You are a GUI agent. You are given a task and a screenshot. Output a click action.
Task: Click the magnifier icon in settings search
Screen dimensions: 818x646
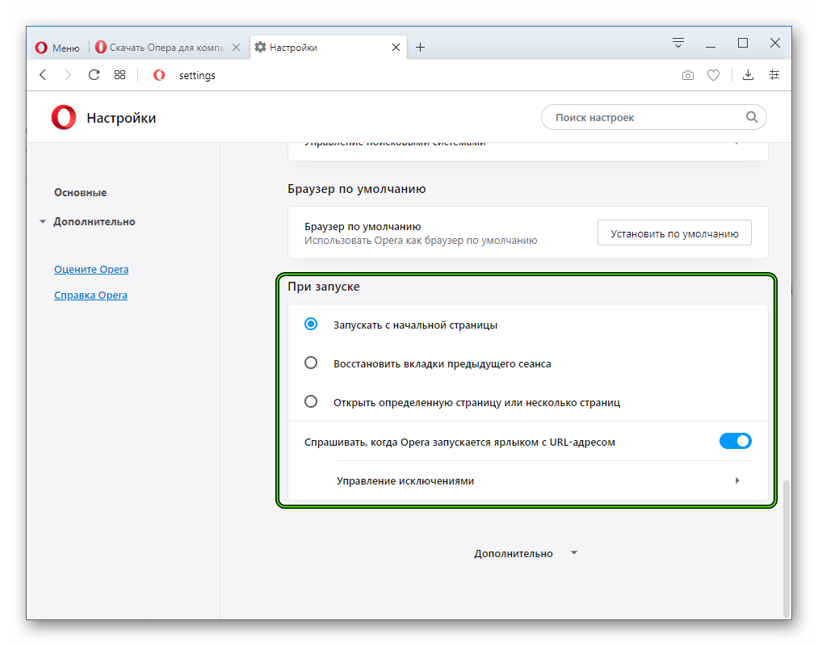(x=751, y=117)
